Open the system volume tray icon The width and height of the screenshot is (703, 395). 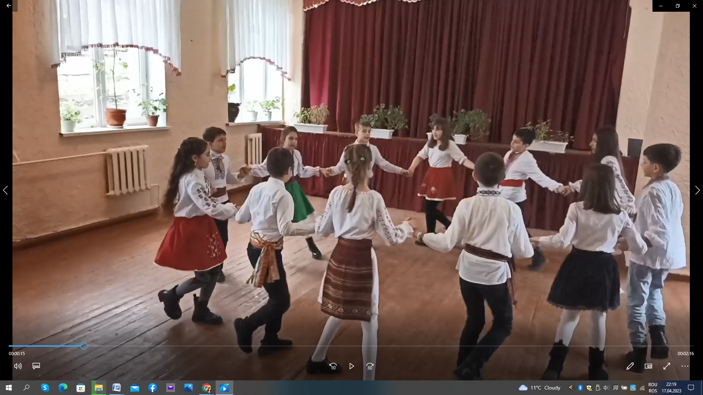(x=606, y=388)
